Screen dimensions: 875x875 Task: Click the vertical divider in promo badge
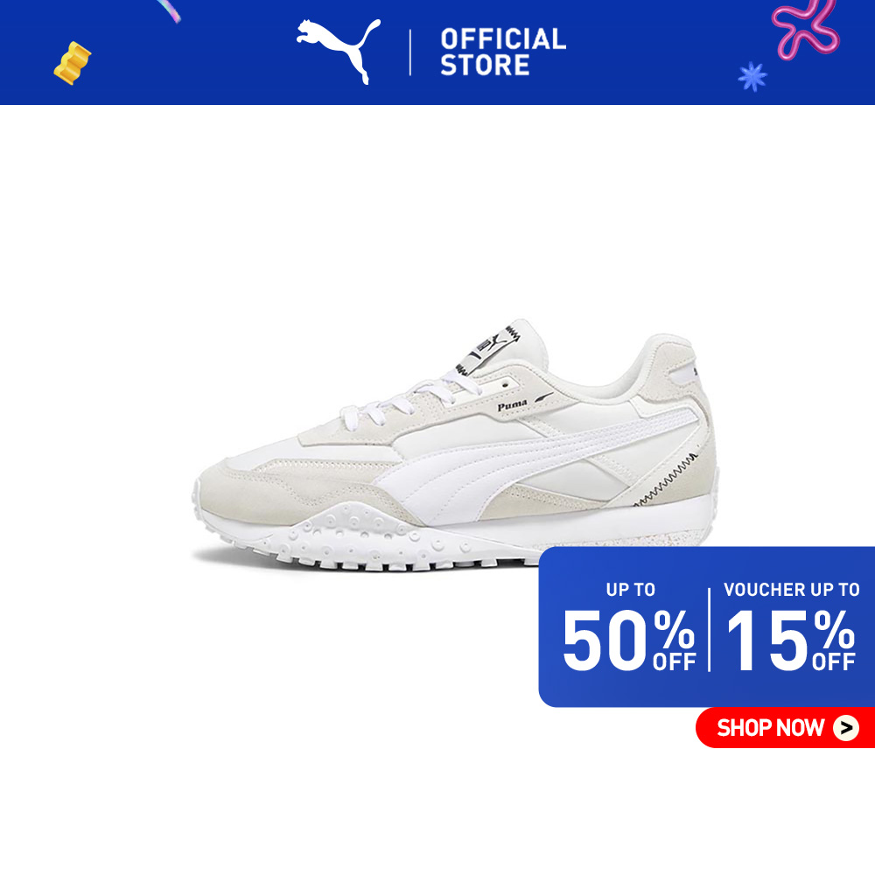(x=710, y=629)
